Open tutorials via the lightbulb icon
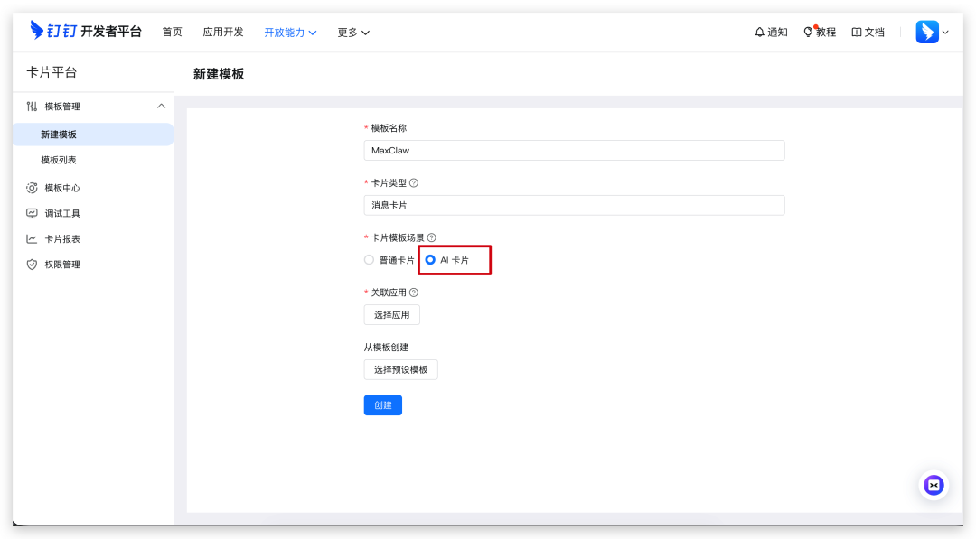This screenshot has height=539, width=976. (809, 32)
